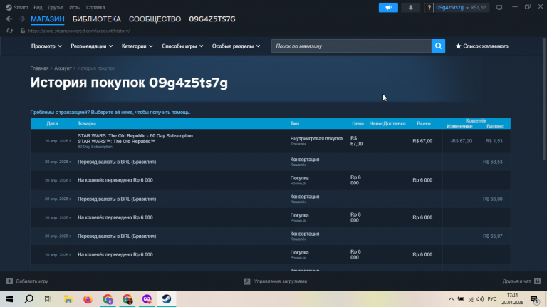This screenshot has width=547, height=307.
Task: Go back with the left arrow
Action: coord(9,19)
